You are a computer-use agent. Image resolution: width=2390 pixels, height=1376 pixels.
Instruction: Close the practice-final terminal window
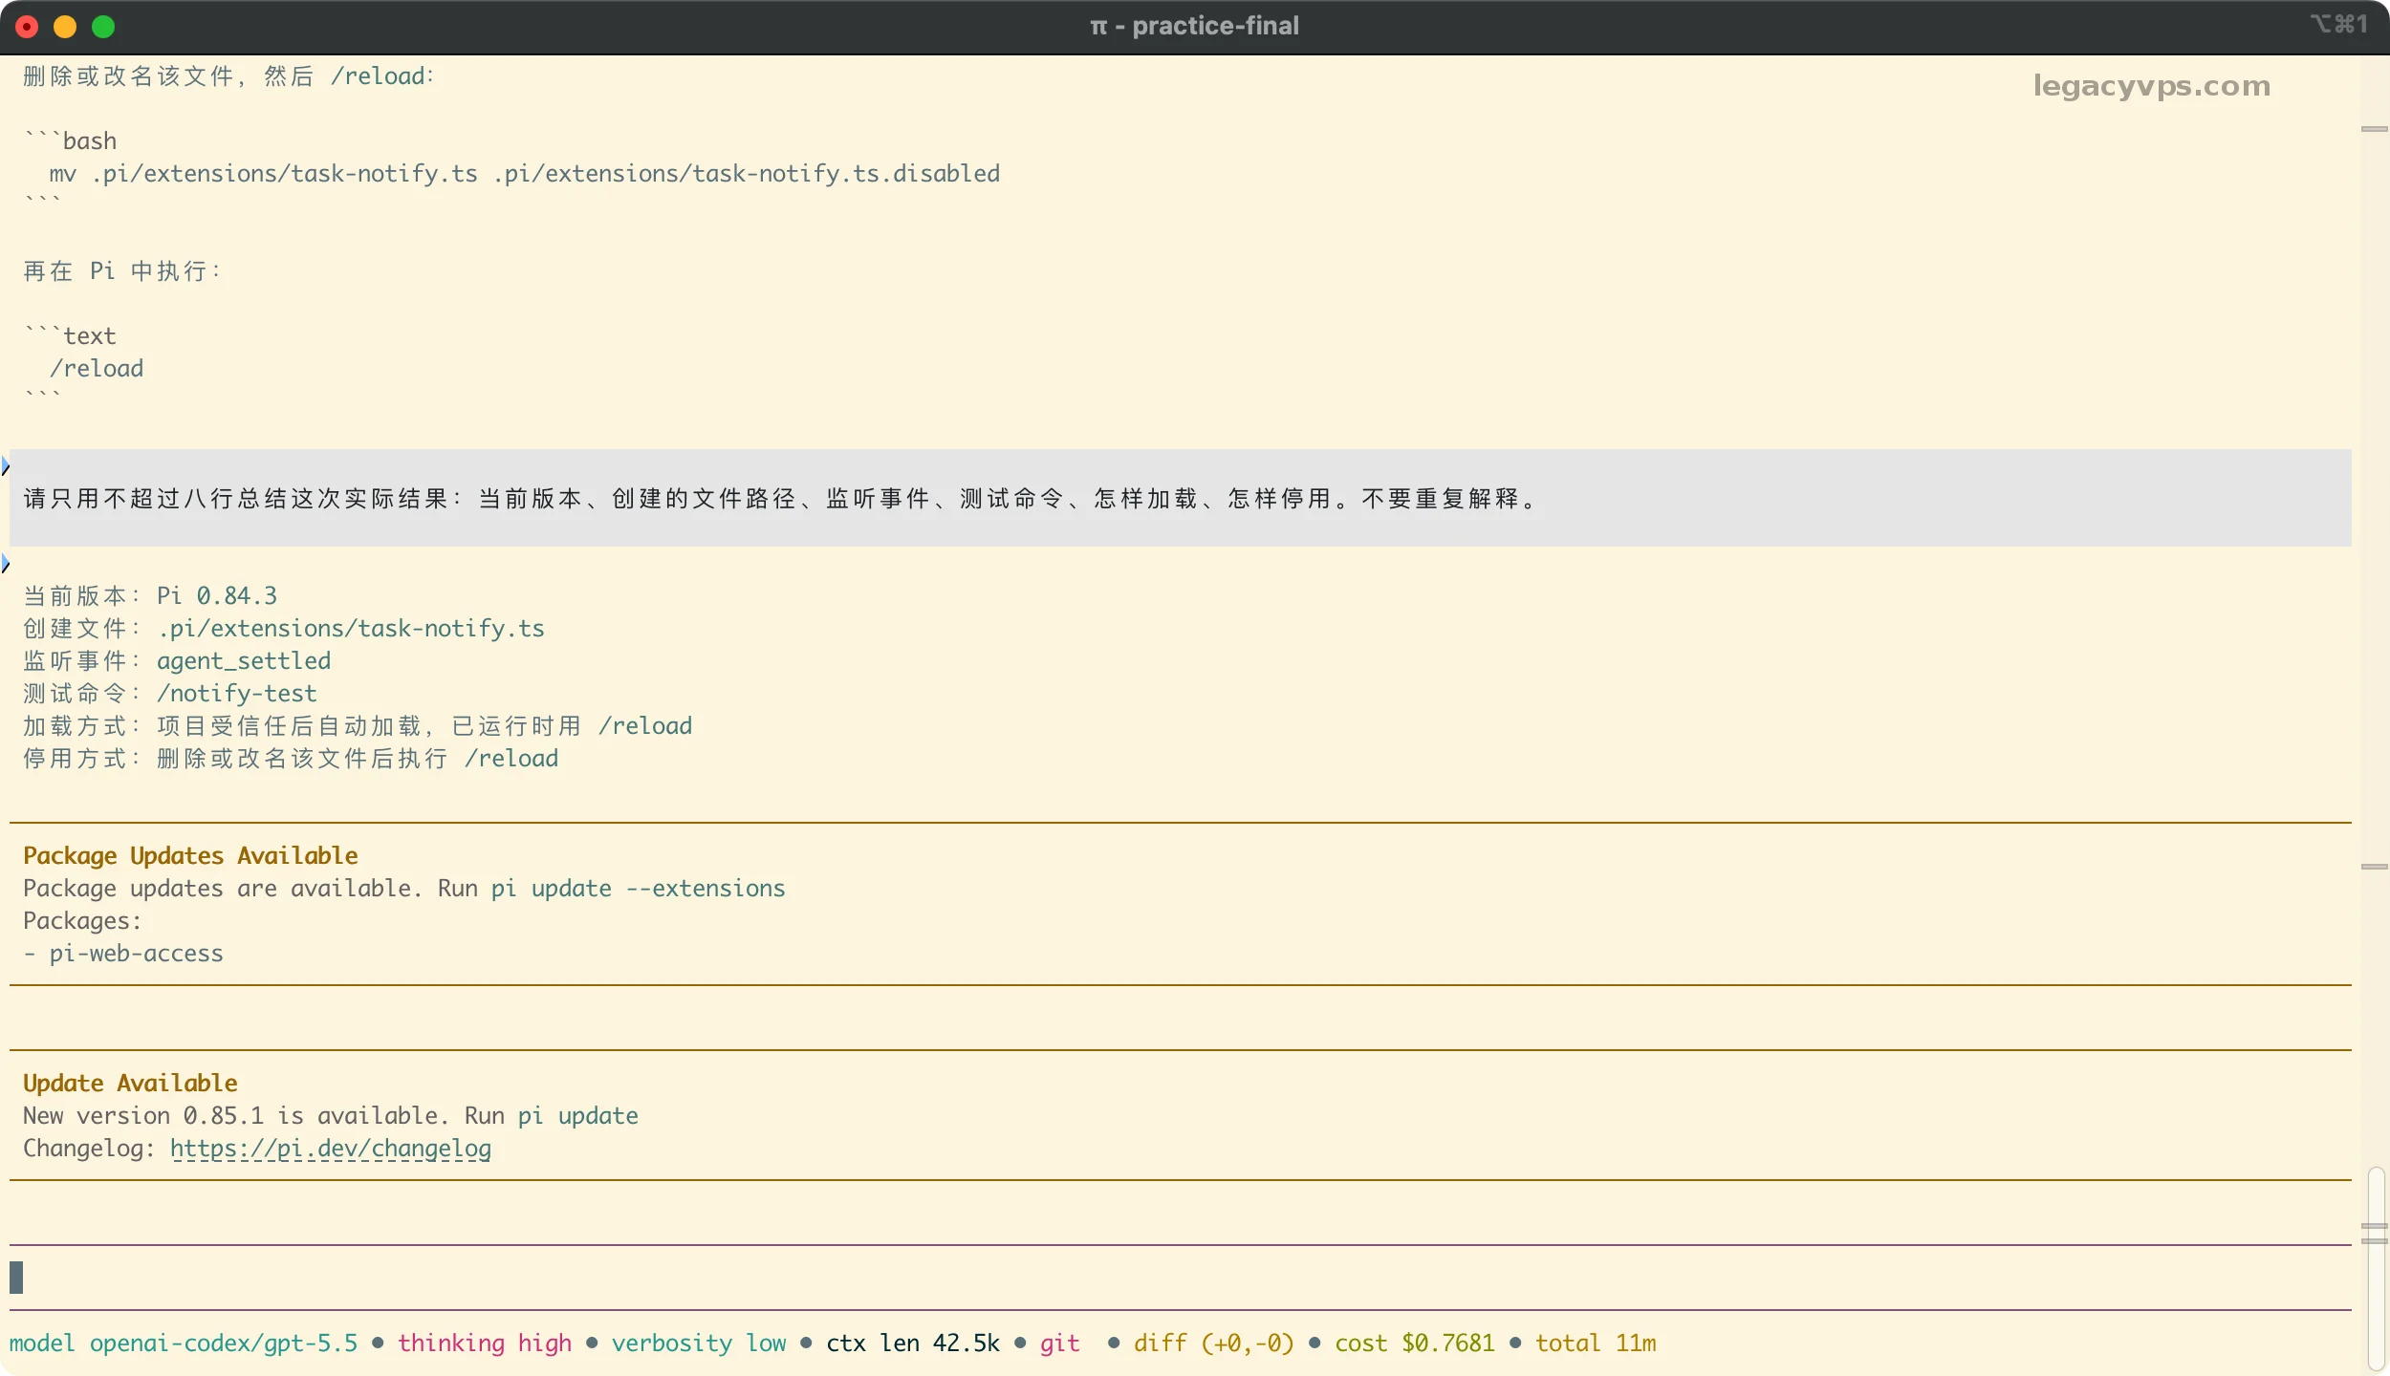pos(27,27)
